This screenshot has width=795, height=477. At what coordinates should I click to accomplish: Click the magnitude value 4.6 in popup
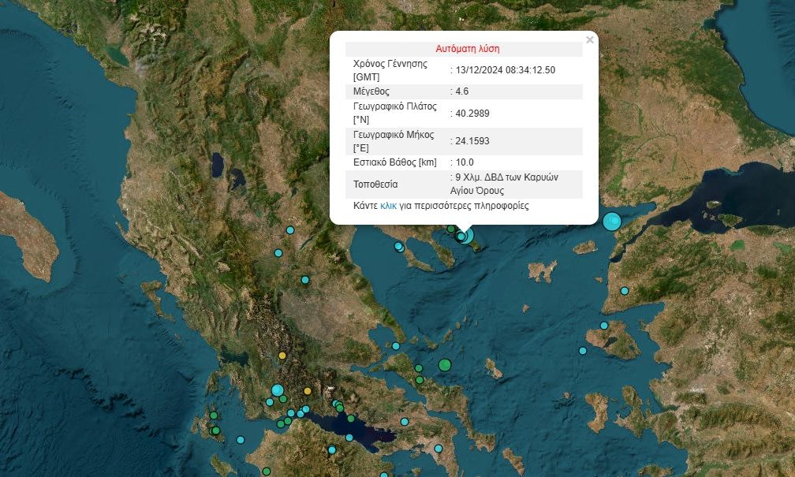(462, 91)
